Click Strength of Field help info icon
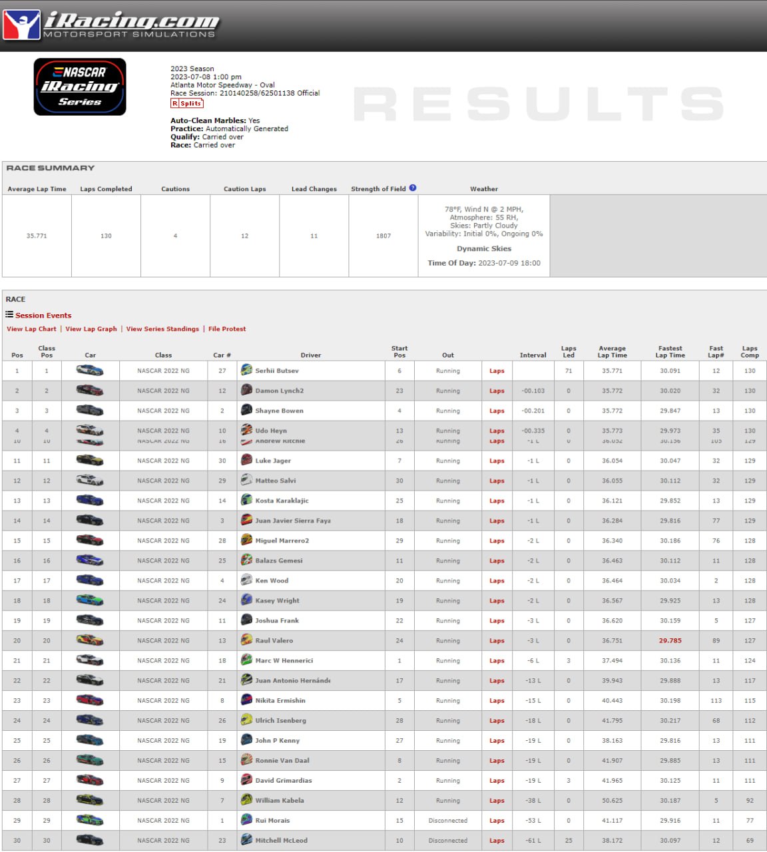This screenshot has width=767, height=852. tap(413, 188)
